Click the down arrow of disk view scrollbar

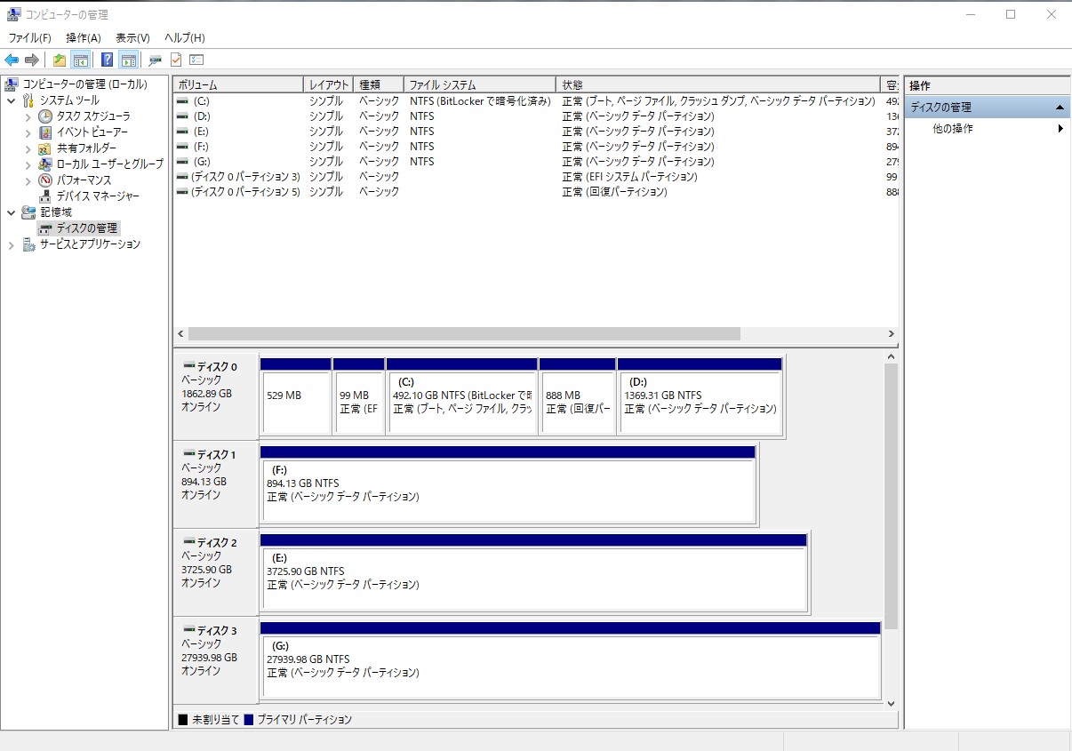892,703
